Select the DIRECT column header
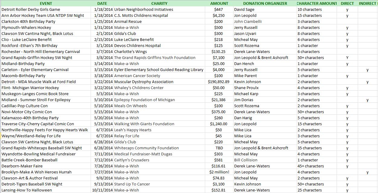This screenshot has width=378, height=193. (x=347, y=3)
